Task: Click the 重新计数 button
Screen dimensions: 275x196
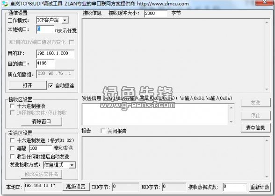Action: [260, 187]
